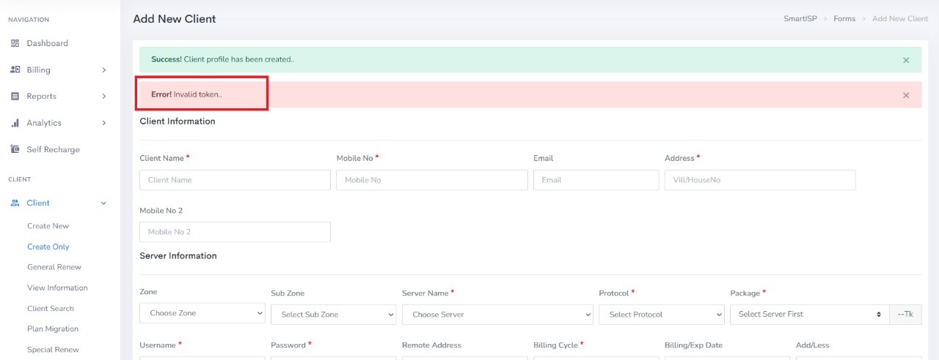Open the Choose Server dropdown
The width and height of the screenshot is (939, 360).
pos(497,315)
